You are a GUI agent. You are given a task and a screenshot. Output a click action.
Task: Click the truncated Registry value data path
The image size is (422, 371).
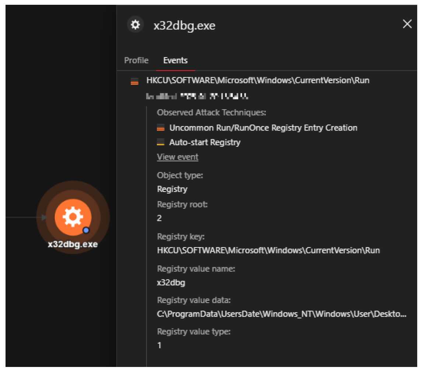click(281, 314)
